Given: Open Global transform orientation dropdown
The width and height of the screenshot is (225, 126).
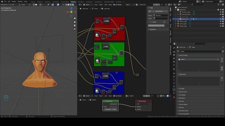Looking at the screenshot, I should (23, 5).
